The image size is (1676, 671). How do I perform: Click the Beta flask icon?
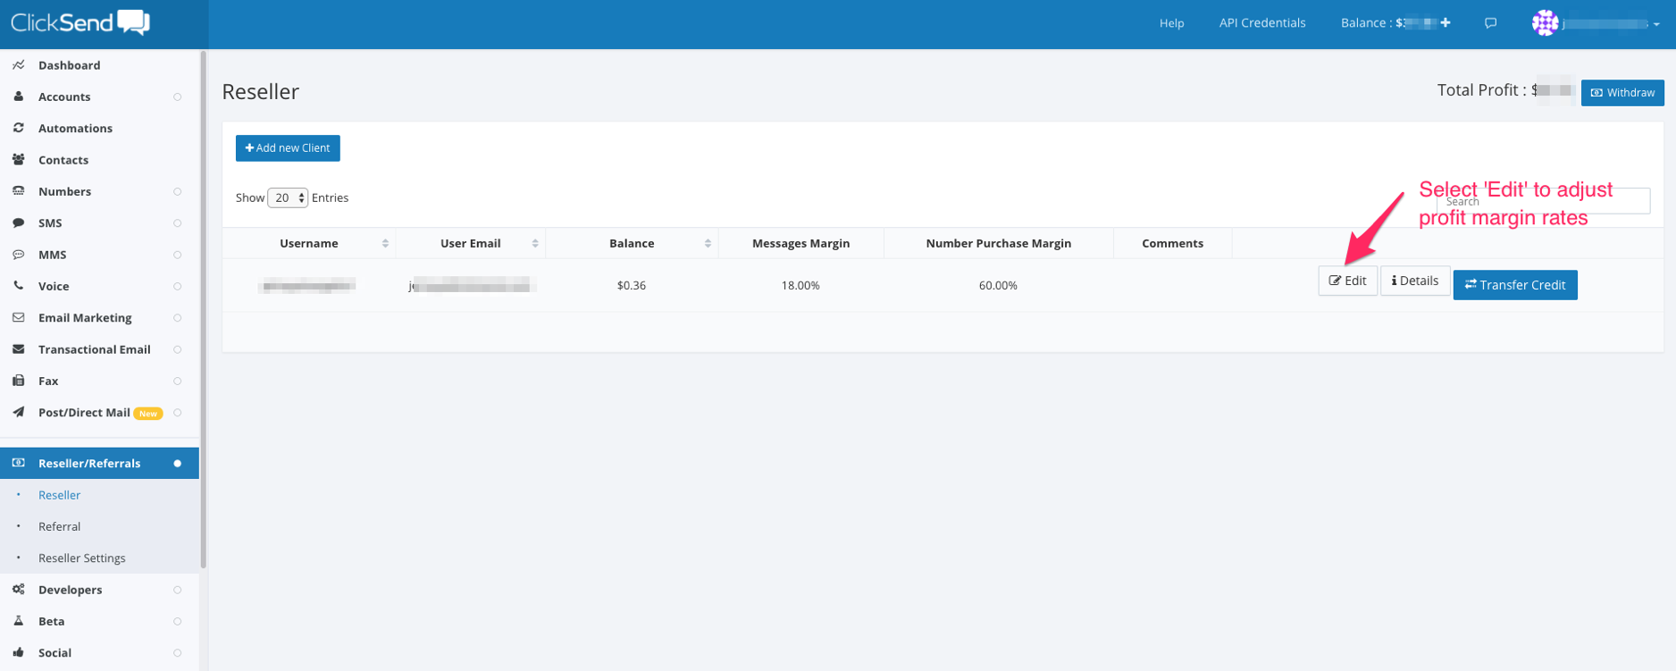tap(19, 621)
